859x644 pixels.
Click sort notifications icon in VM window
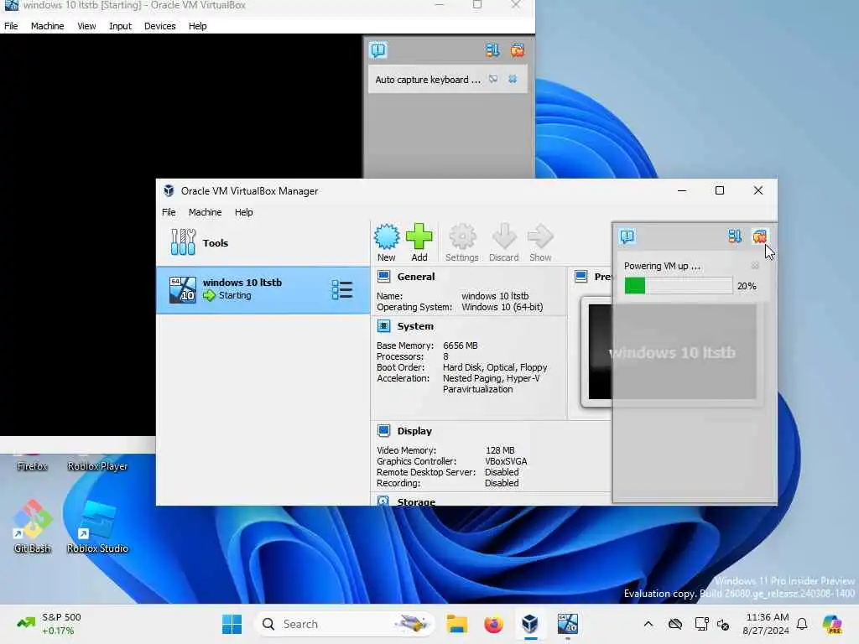(x=492, y=50)
